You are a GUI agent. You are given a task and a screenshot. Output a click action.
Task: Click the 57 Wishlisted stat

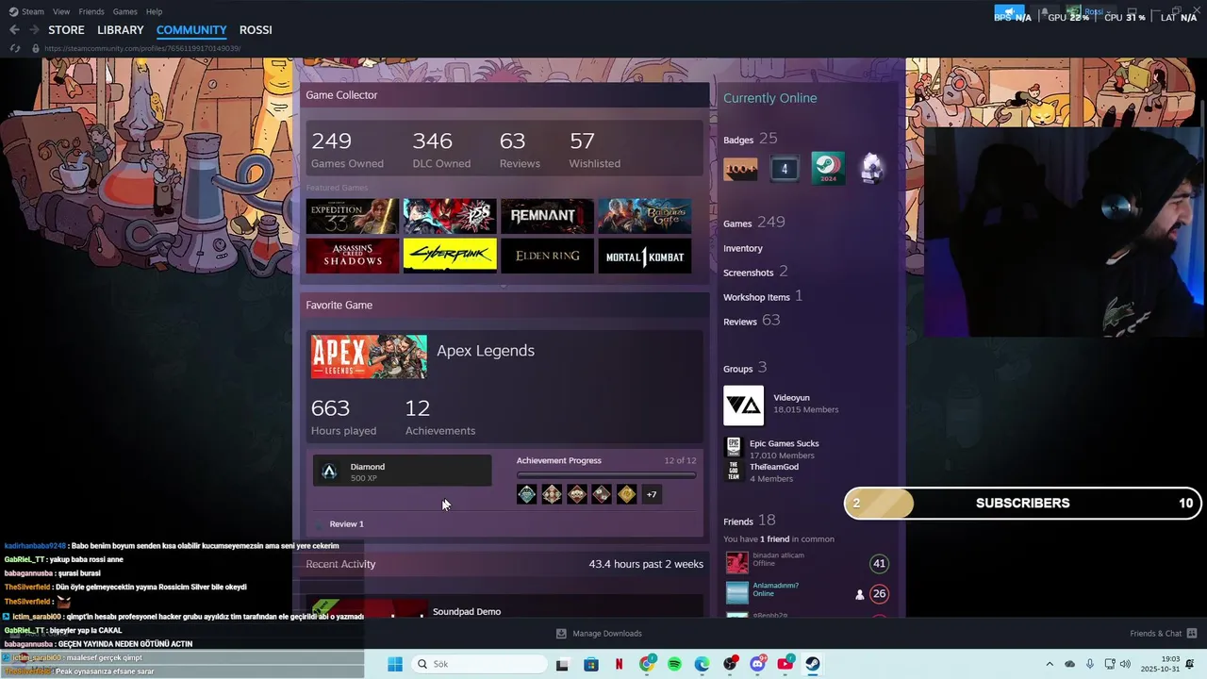pyautogui.click(x=594, y=149)
